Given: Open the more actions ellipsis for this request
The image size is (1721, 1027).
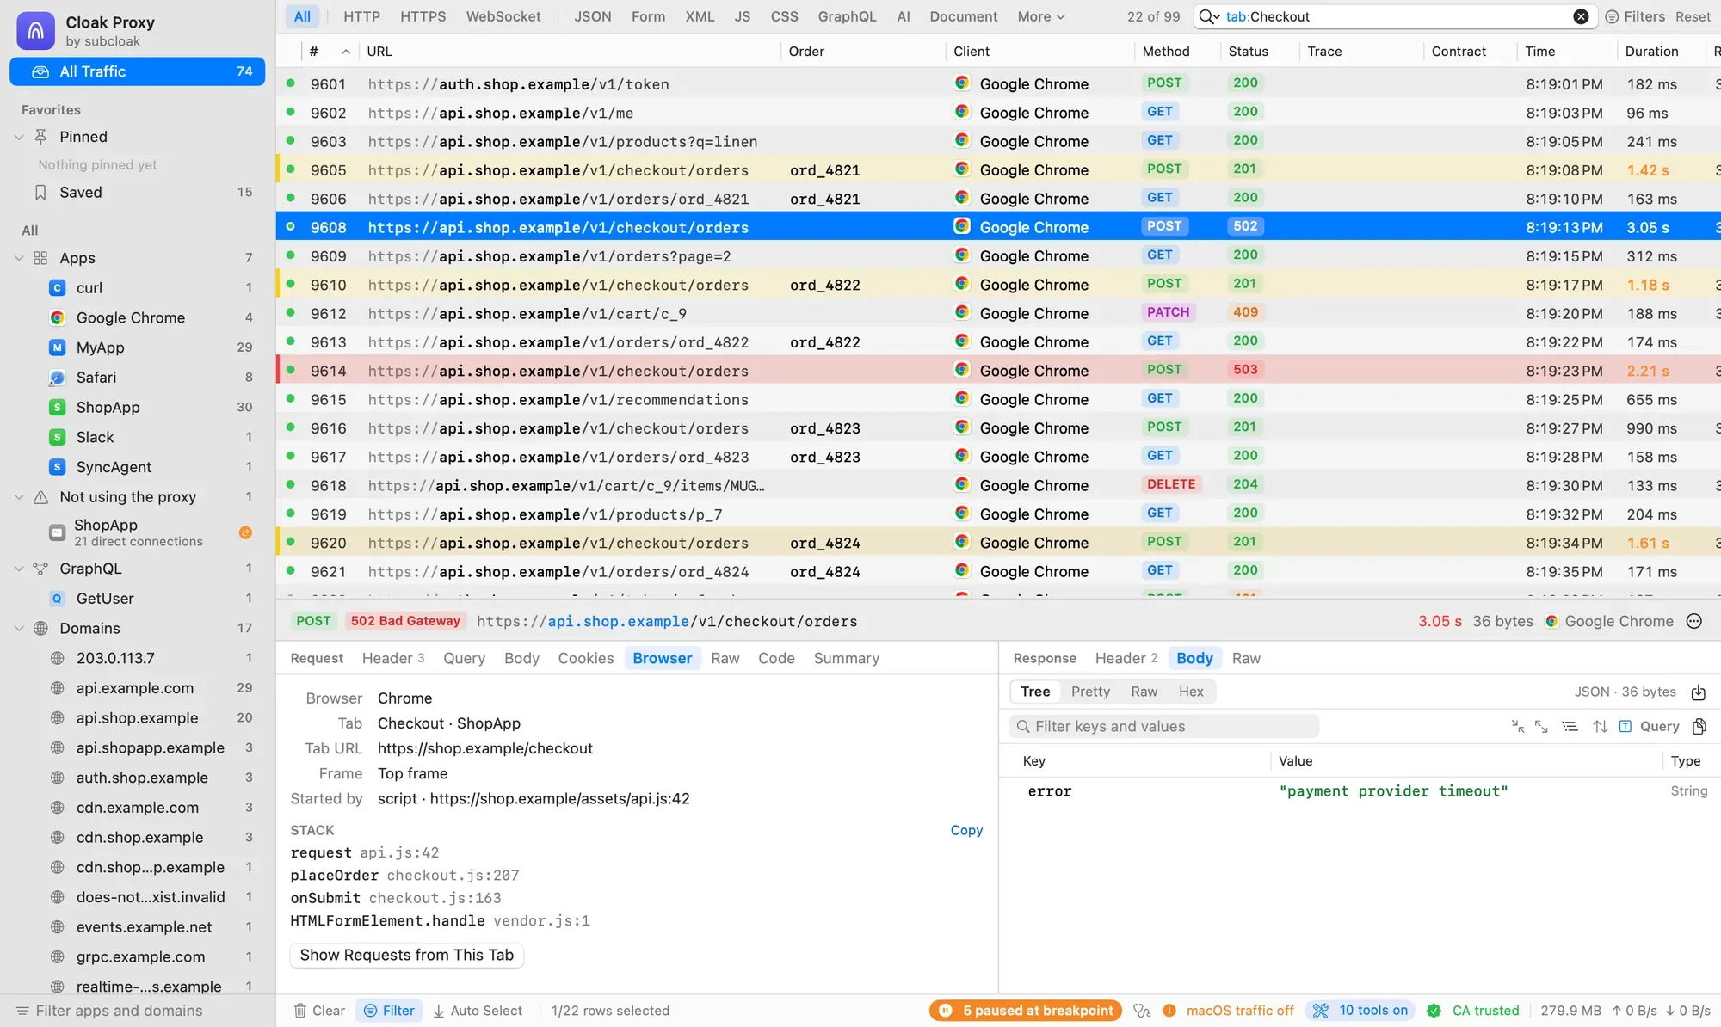Looking at the screenshot, I should pos(1694,621).
